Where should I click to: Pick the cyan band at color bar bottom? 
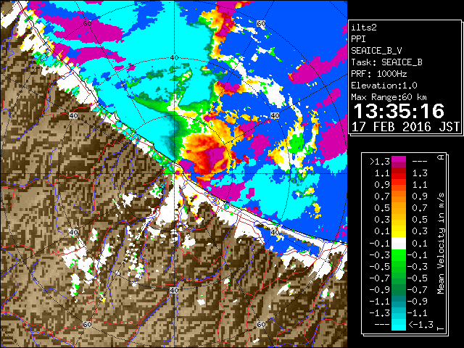[x=399, y=324]
